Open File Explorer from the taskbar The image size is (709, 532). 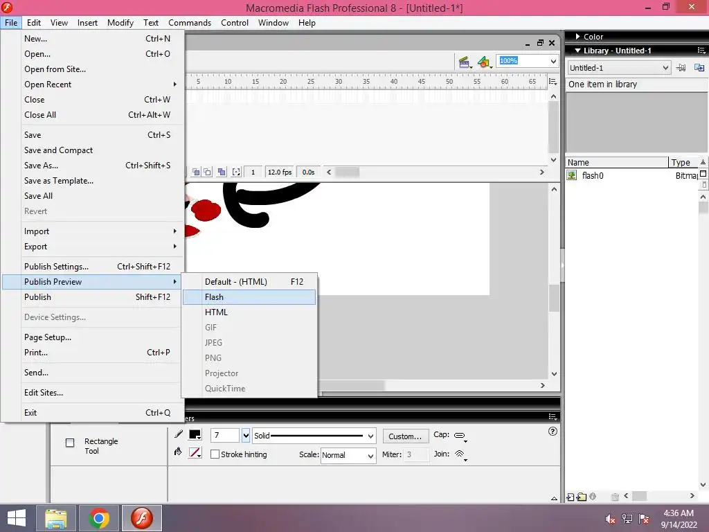55,518
